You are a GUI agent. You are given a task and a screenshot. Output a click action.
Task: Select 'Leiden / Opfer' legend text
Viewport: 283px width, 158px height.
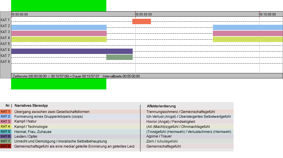(26, 137)
